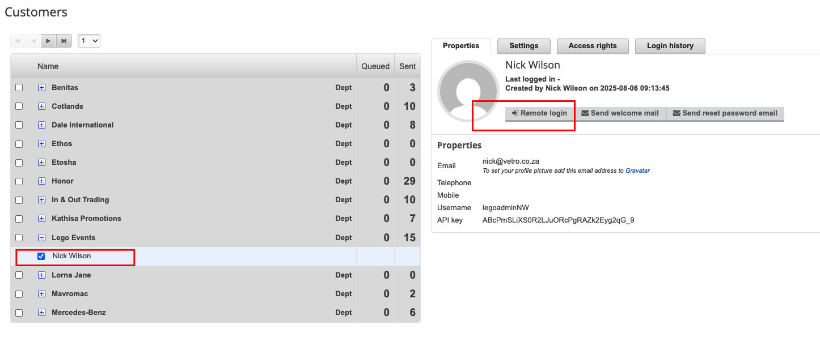Jump to last page arrow
The image size is (820, 337).
pos(64,41)
